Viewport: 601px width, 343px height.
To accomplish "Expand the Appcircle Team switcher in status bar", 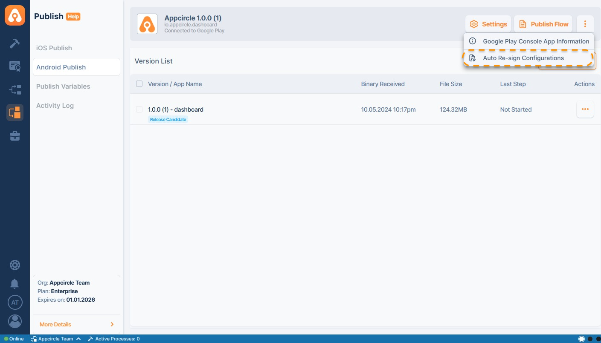I will pyautogui.click(x=55, y=339).
